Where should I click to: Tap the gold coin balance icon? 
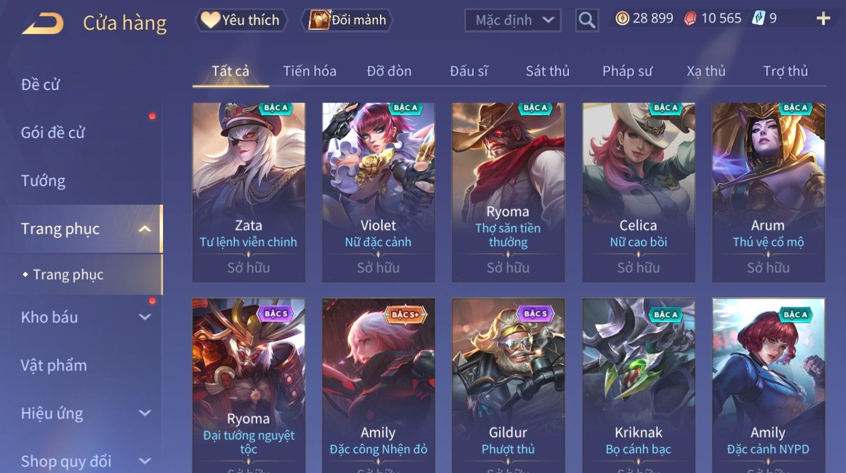[x=622, y=19]
